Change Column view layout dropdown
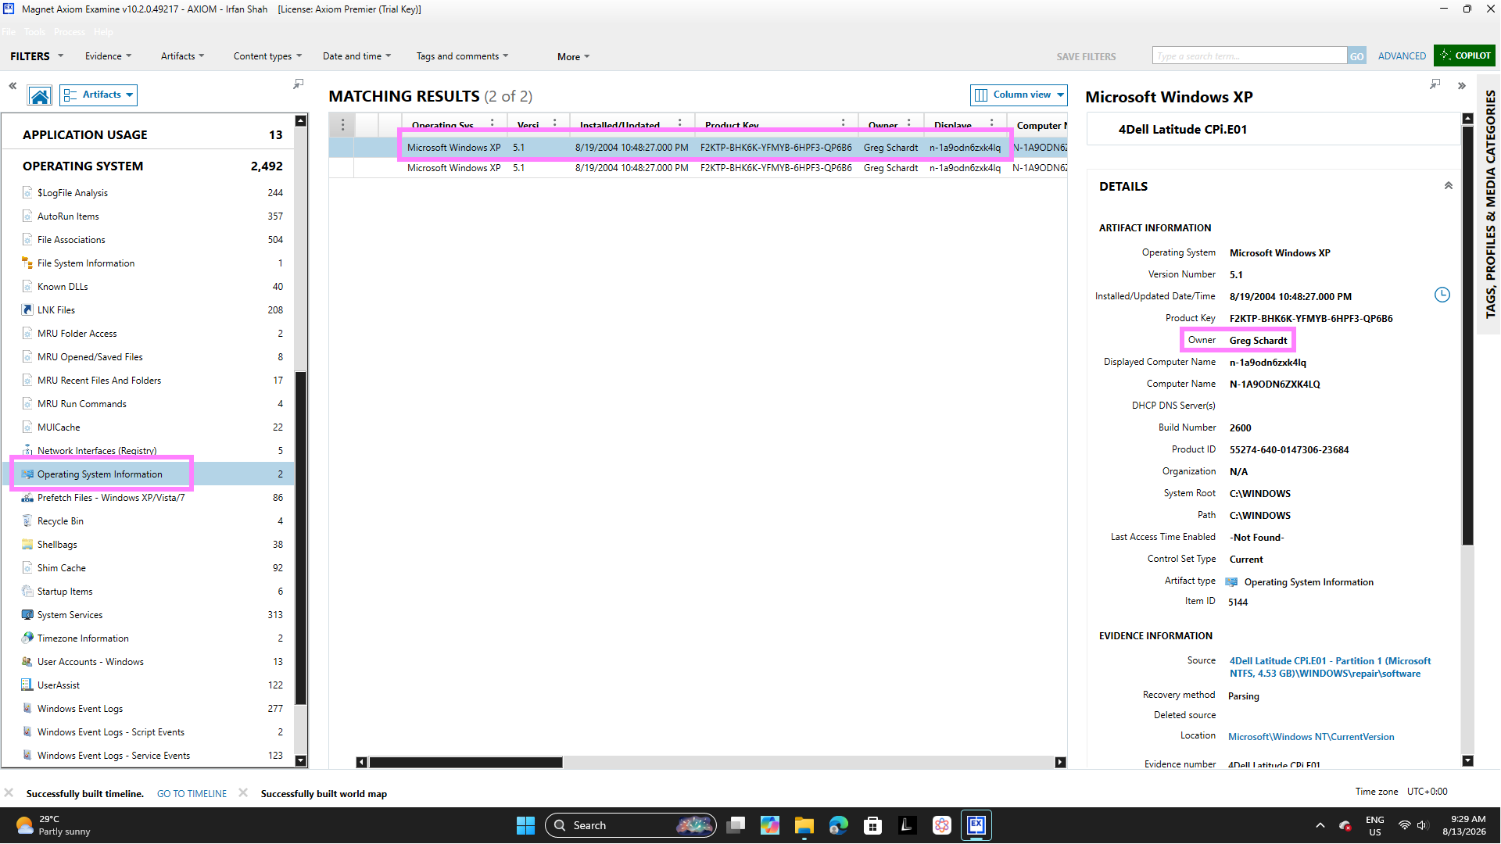The width and height of the screenshot is (1501, 844). tap(1019, 95)
